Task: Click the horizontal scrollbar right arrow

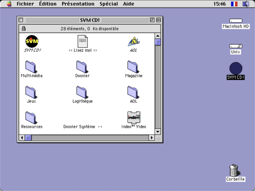Action: pos(152,138)
